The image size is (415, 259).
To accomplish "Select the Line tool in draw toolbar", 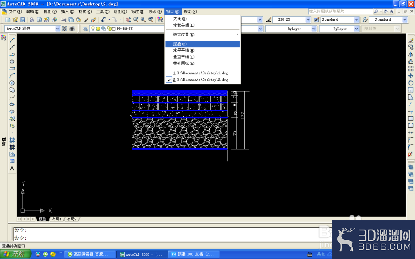I will pos(12,40).
